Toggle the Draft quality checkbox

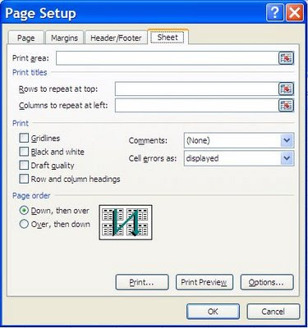[24, 166]
